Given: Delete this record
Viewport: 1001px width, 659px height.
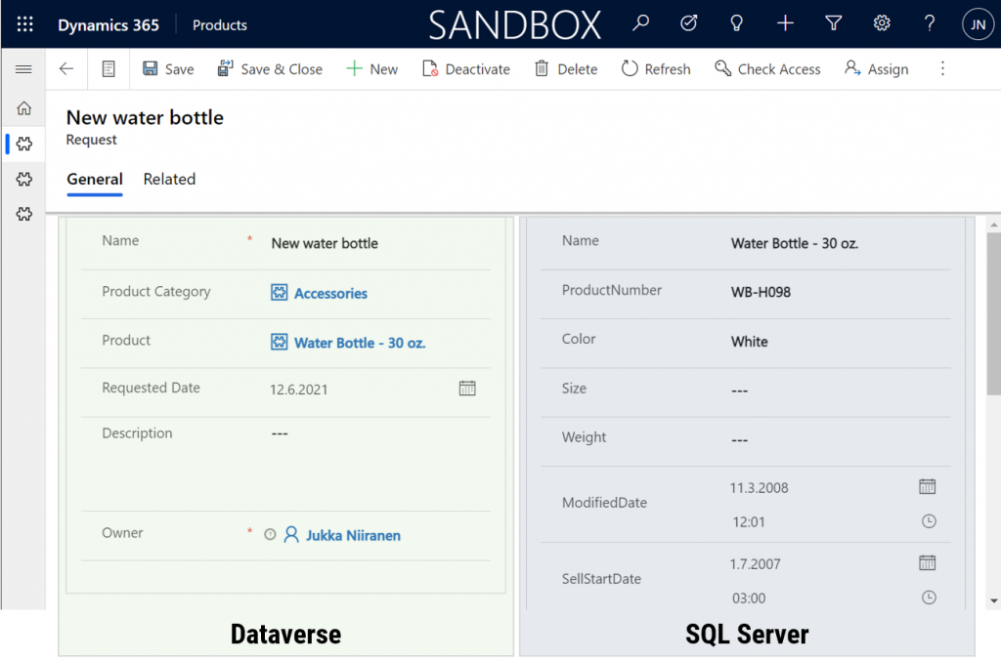Looking at the screenshot, I should pyautogui.click(x=566, y=69).
